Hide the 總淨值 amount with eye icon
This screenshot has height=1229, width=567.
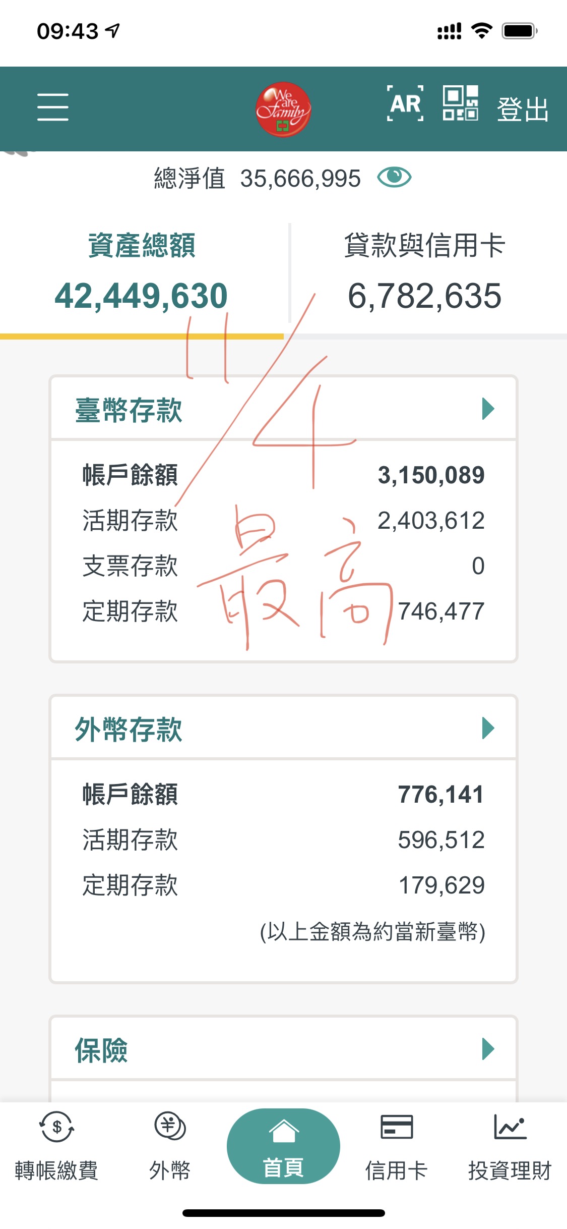[x=394, y=178]
